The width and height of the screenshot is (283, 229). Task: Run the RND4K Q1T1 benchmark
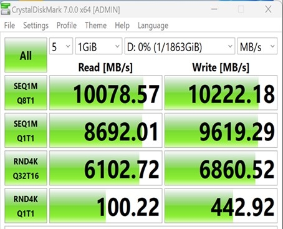(x=26, y=206)
